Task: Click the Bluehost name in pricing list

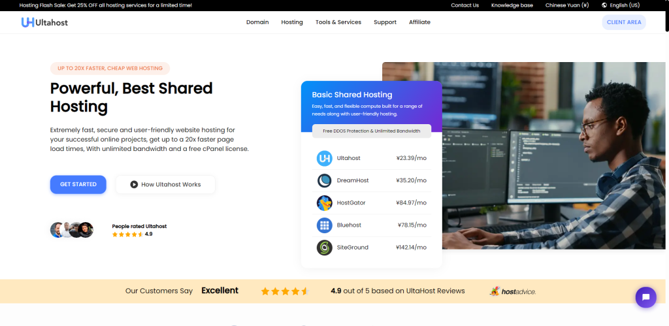Action: coord(349,225)
